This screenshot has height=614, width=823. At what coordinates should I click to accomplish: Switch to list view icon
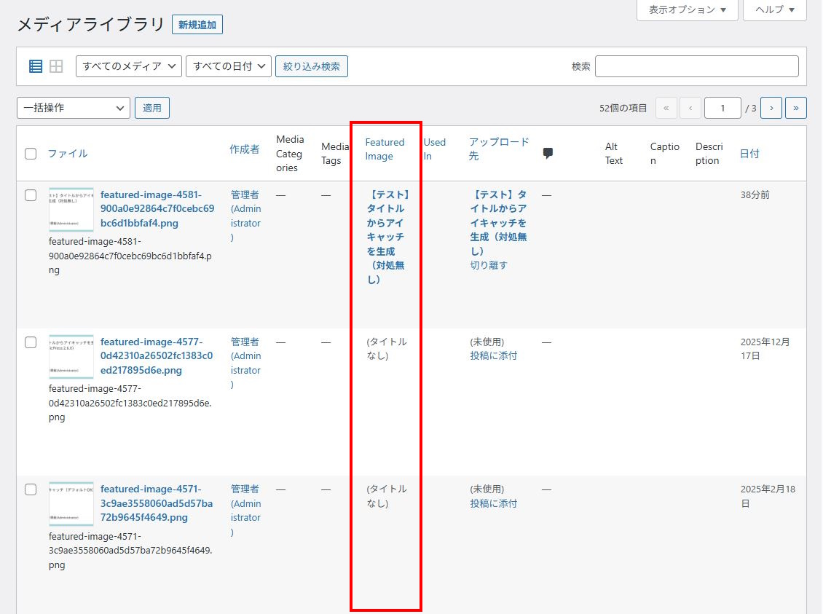(36, 66)
